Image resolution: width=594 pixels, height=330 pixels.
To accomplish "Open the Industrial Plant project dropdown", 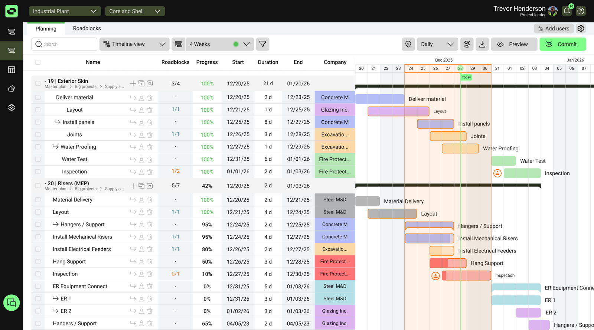I will point(65,11).
